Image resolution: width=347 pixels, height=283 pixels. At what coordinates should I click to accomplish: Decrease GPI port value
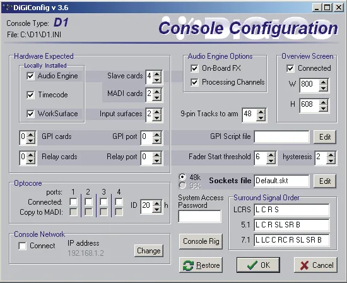tap(156, 140)
